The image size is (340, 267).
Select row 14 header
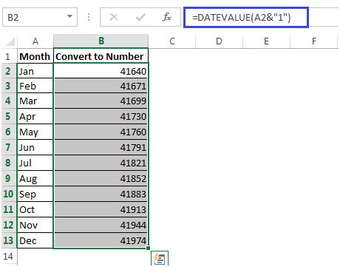tap(8, 257)
